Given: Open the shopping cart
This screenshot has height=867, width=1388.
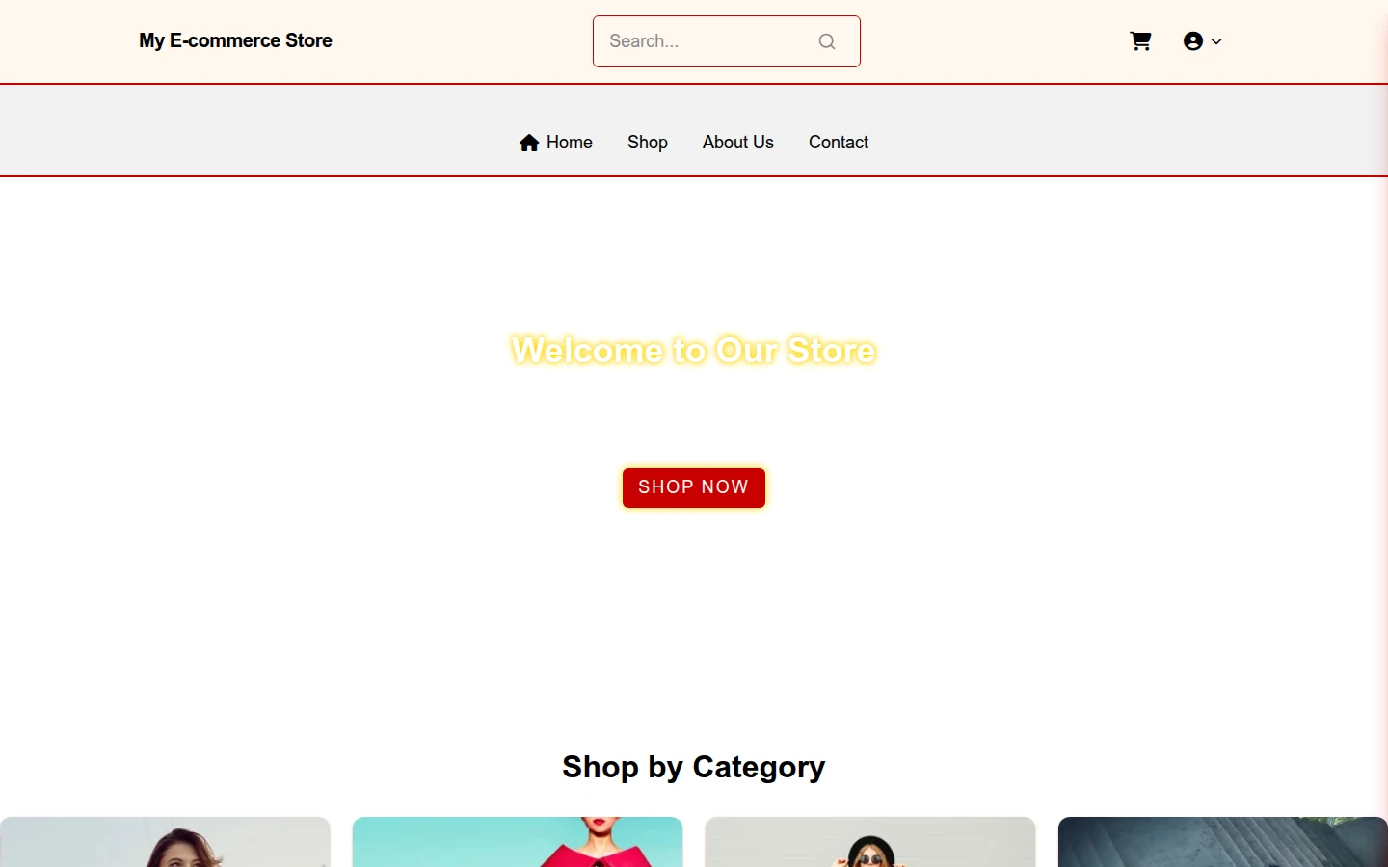Looking at the screenshot, I should click(x=1140, y=41).
